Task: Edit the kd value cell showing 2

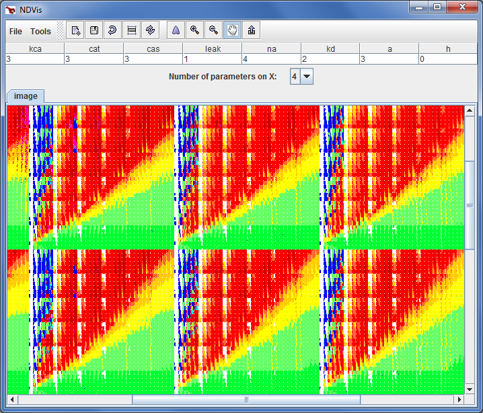Action: pos(330,59)
